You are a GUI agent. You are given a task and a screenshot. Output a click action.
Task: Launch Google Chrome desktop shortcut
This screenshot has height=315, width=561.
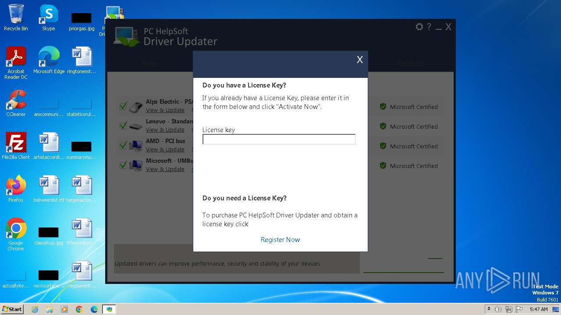pyautogui.click(x=16, y=234)
